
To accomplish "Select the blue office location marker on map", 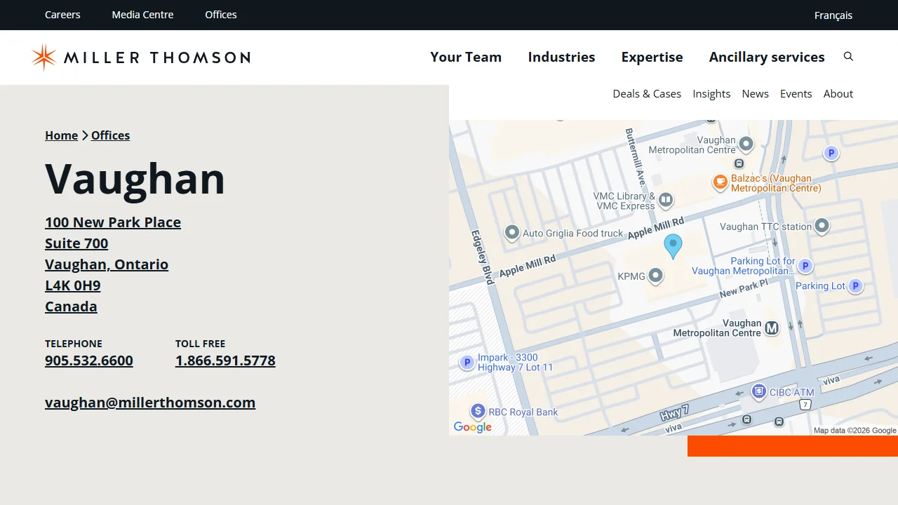I will [673, 246].
